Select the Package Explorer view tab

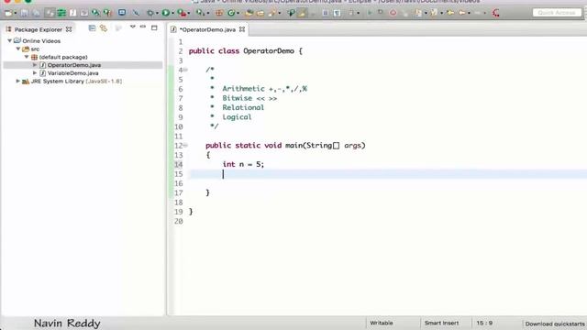[x=39, y=29]
